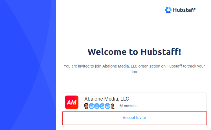211x130 pixels.
Task: Click the "58 members" text
Action: coord(129,106)
